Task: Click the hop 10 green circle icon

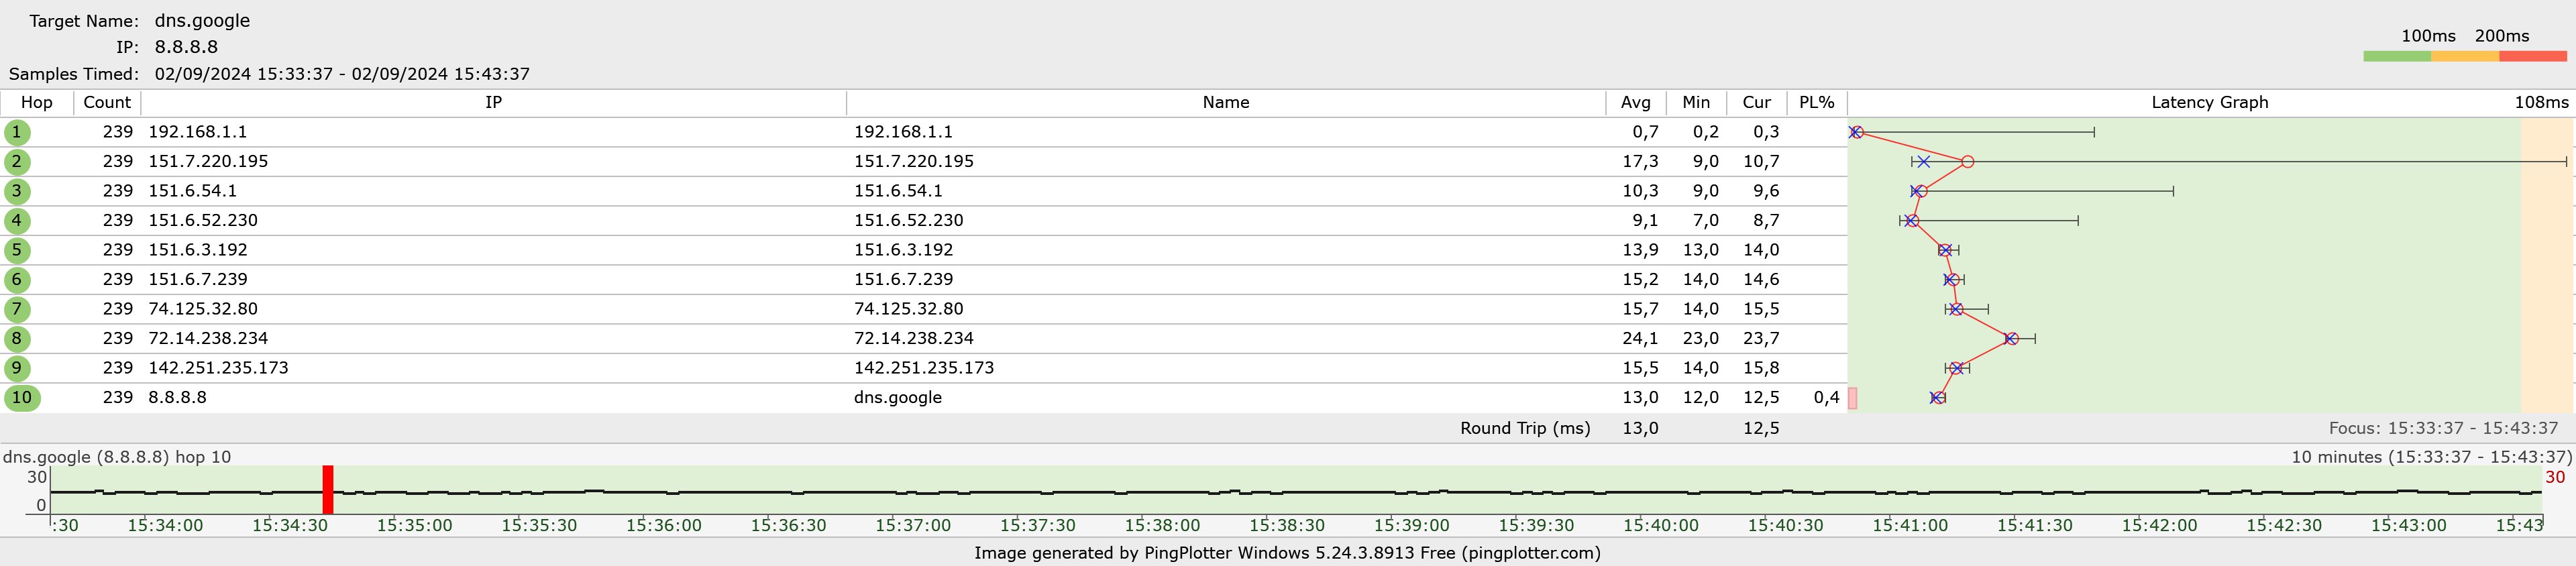Action: pos(22,397)
